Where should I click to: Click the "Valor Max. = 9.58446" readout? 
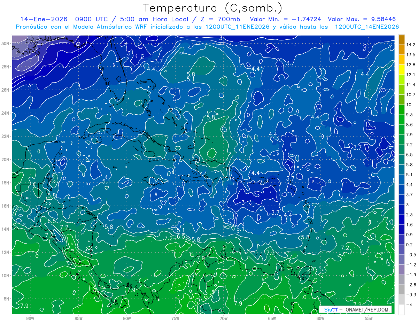coord(362,19)
